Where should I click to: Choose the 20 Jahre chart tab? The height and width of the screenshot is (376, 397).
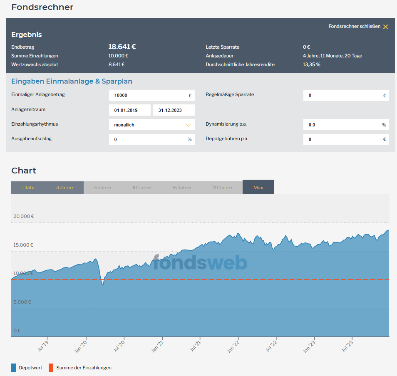point(222,188)
